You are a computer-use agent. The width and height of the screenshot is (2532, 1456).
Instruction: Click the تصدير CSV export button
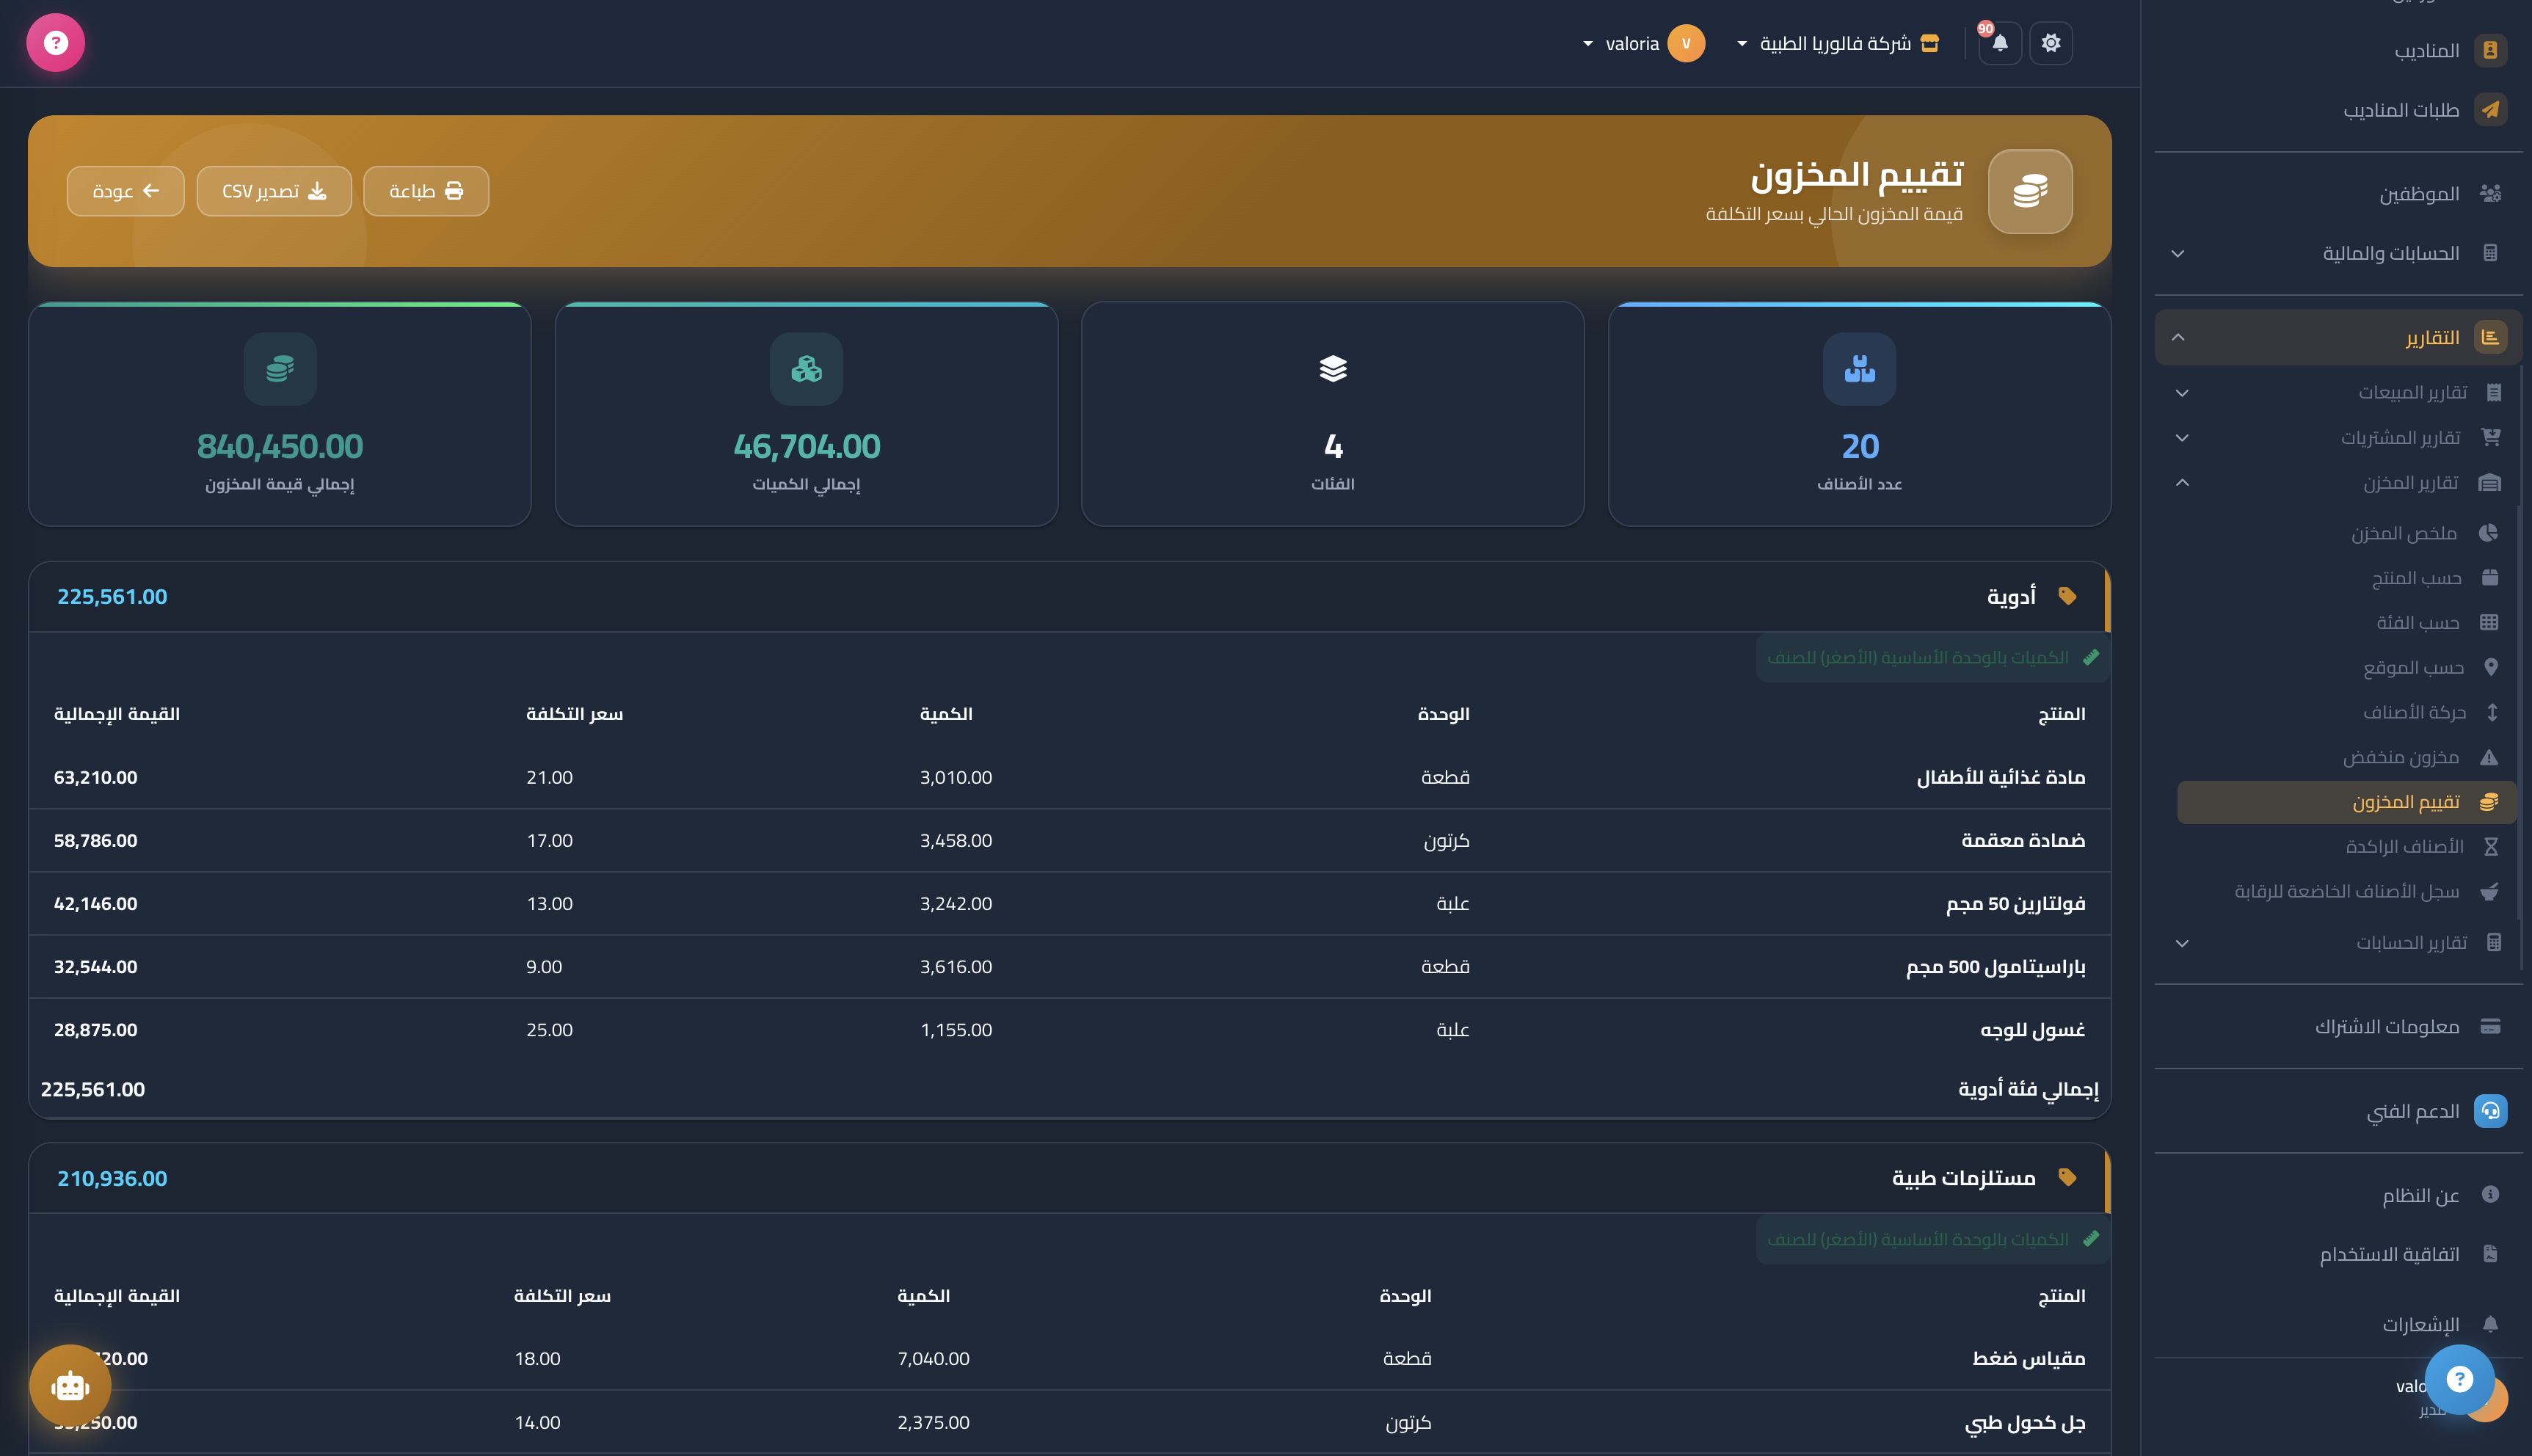click(274, 191)
